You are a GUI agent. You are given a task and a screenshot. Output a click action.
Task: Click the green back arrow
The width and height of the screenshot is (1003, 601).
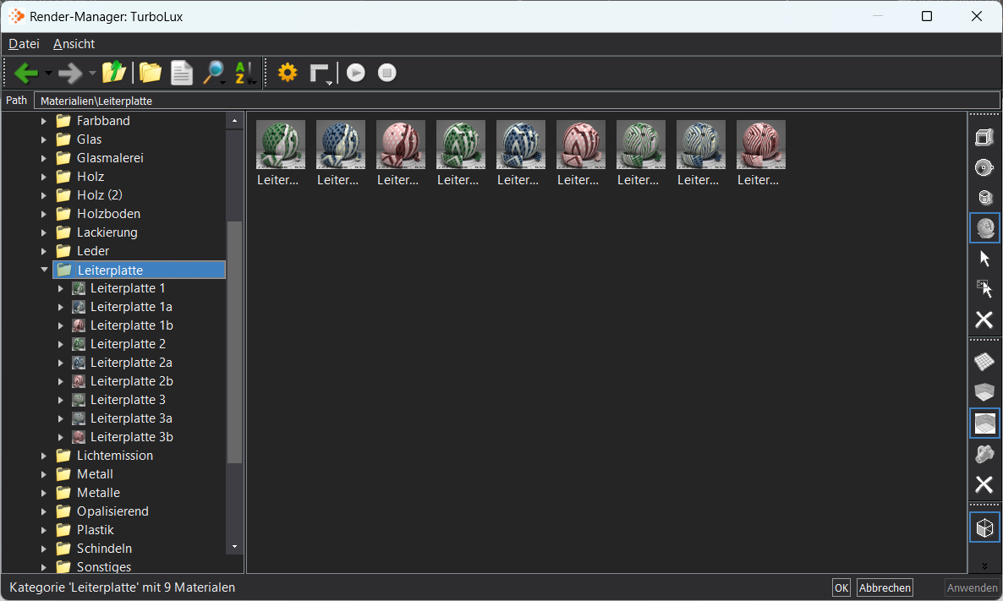[25, 73]
